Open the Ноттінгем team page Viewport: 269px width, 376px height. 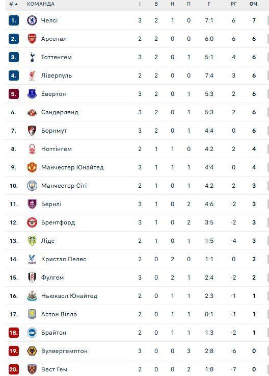click(56, 149)
